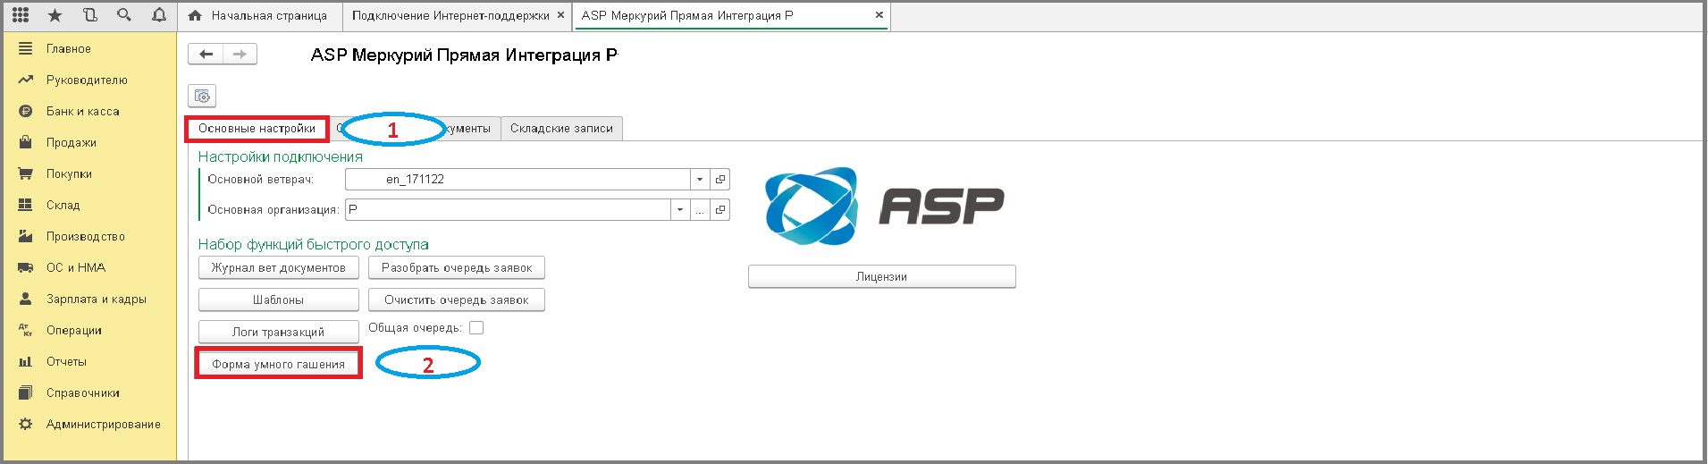Click the Лицензии button
This screenshot has height=464, width=1708.
pyautogui.click(x=881, y=276)
